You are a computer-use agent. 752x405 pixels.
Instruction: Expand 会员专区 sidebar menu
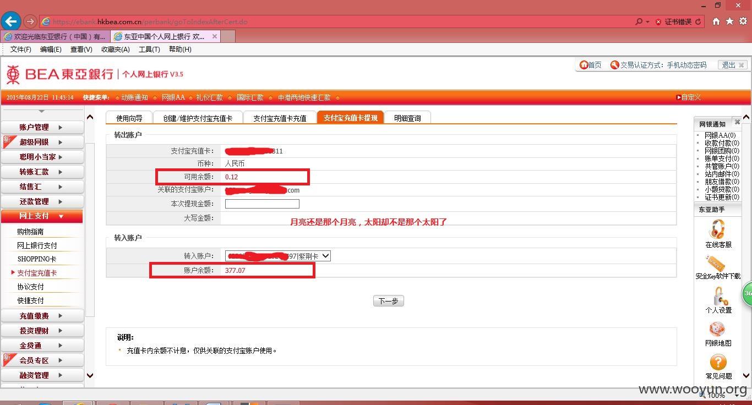(x=42, y=360)
